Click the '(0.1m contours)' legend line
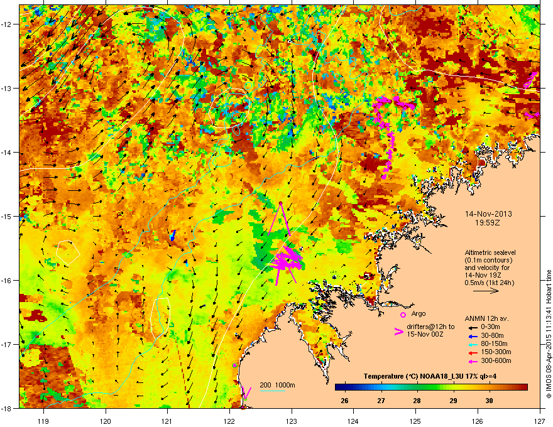 (x=488, y=260)
